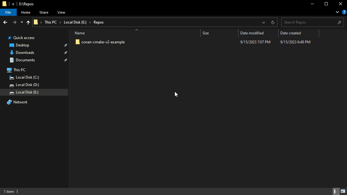This screenshot has height=195, width=347.
Task: Sort by Date created column header
Action: pyautogui.click(x=290, y=33)
